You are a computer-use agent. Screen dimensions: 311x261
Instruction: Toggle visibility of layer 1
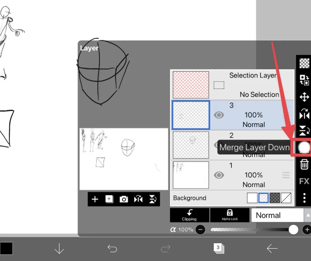(219, 175)
